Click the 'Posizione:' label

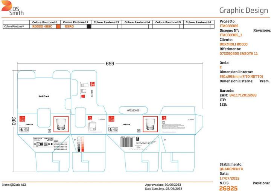coord(261,183)
